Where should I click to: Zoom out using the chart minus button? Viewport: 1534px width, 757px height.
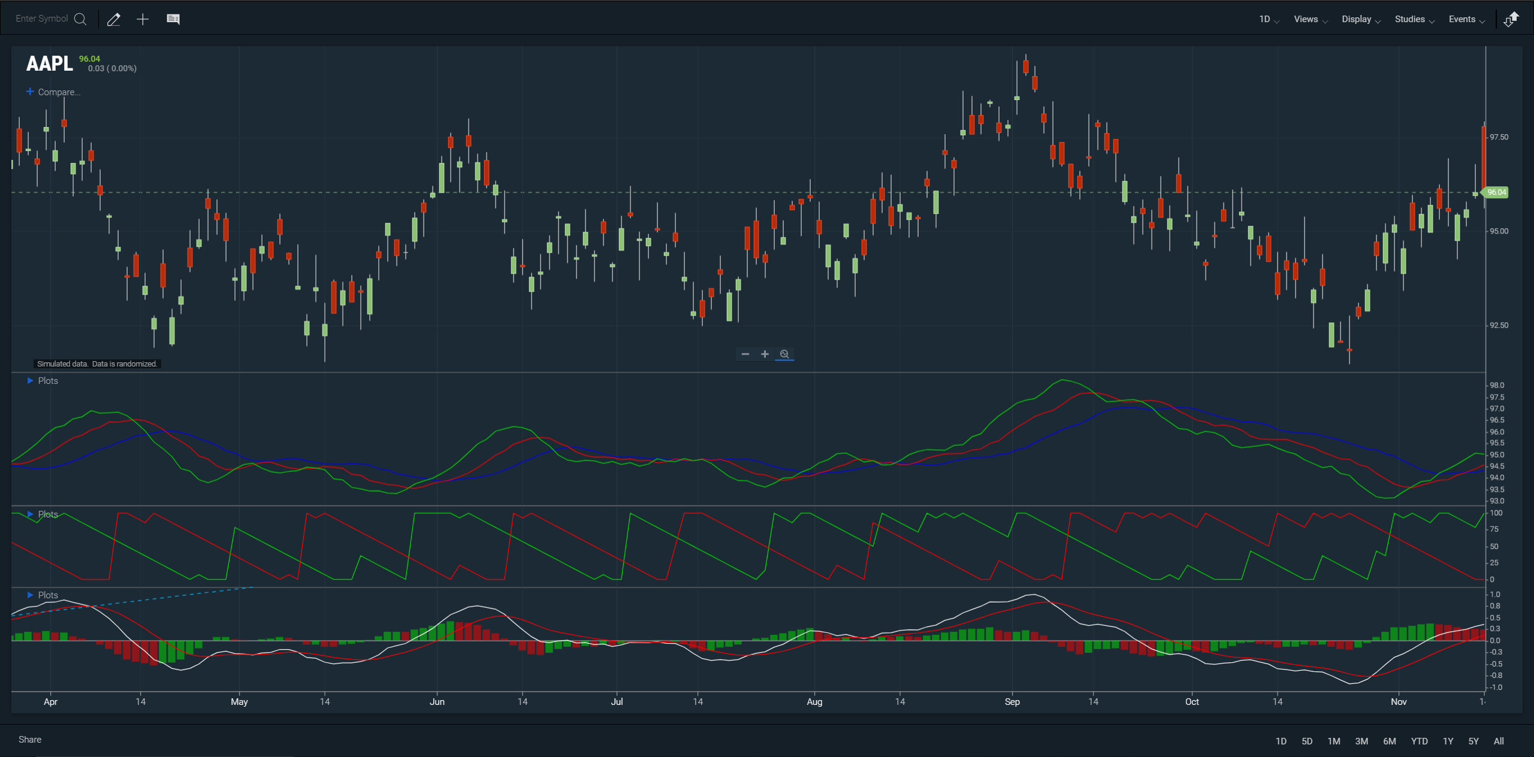[x=745, y=354]
